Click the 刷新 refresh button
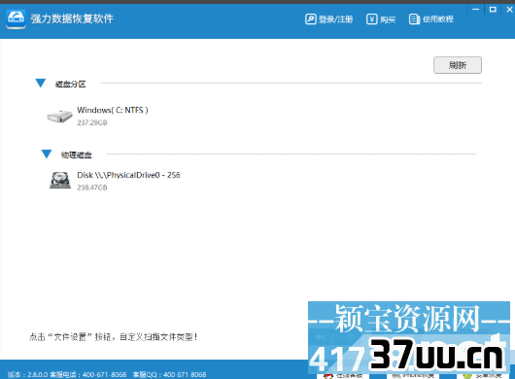Screen dimensions: 515x379 458,65
